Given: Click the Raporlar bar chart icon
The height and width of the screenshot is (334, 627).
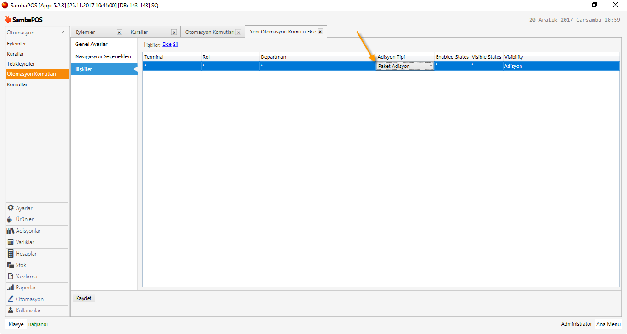Looking at the screenshot, I should coord(11,288).
